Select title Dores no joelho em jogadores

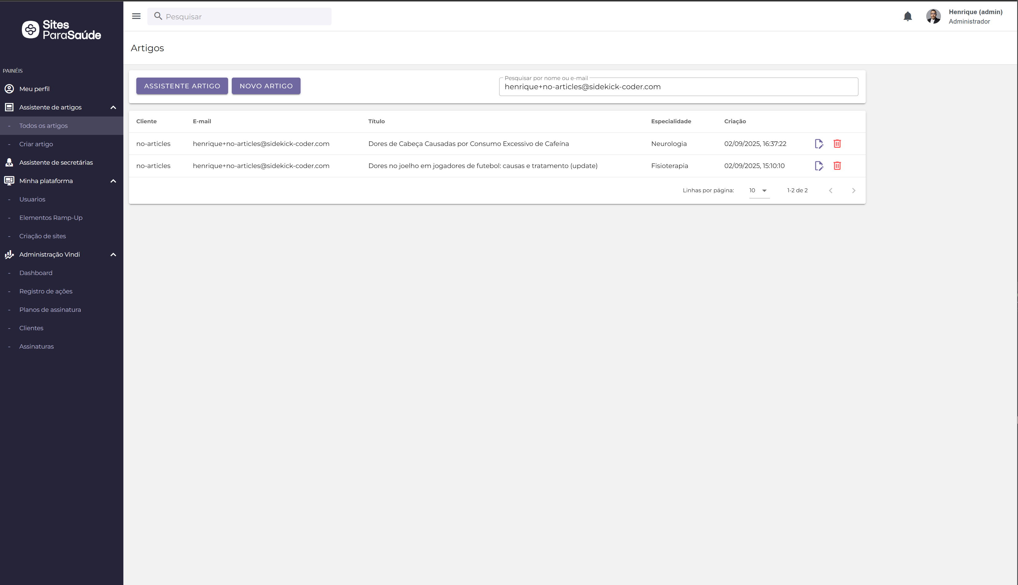[x=483, y=166]
